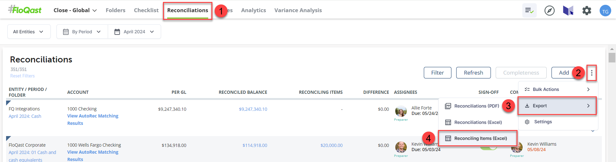This screenshot has width=616, height=162.
Task: Expand the Export submenu arrow
Action: click(x=588, y=106)
